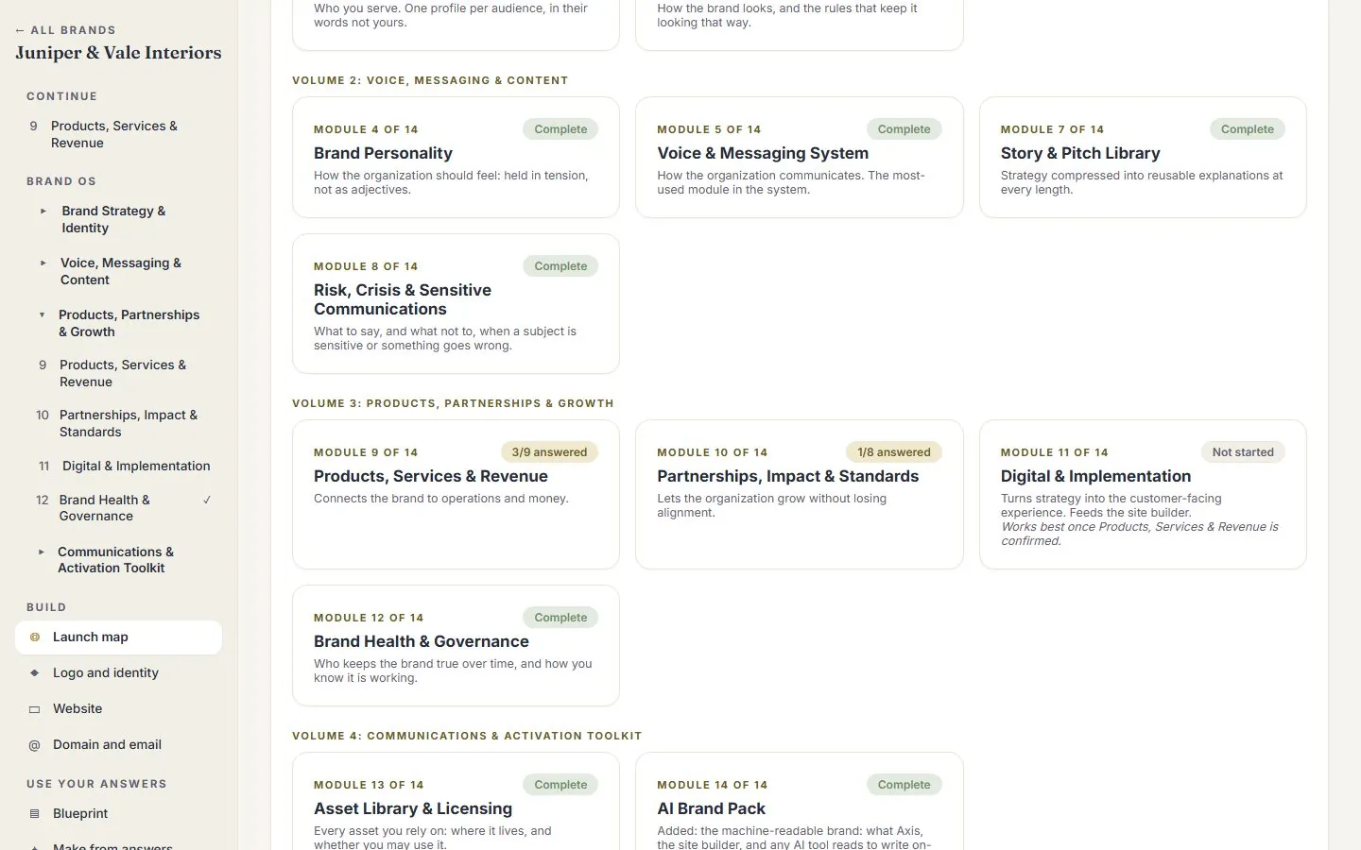The height and width of the screenshot is (850, 1361).
Task: Open Risk, Crisis & Sensitive Communications card
Action: tap(456, 304)
